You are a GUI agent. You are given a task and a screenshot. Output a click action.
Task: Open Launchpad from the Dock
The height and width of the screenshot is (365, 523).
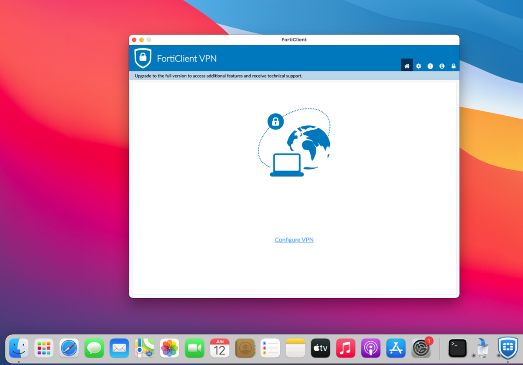coord(44,348)
